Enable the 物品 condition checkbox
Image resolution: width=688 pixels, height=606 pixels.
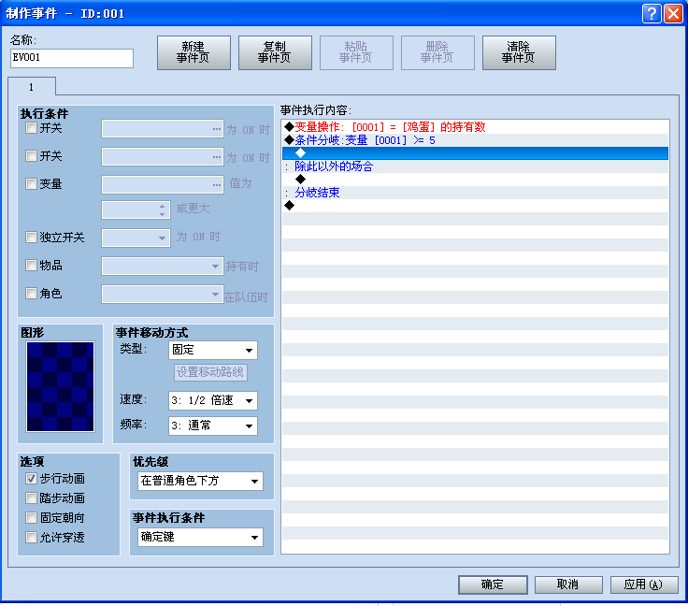pyautogui.click(x=31, y=265)
